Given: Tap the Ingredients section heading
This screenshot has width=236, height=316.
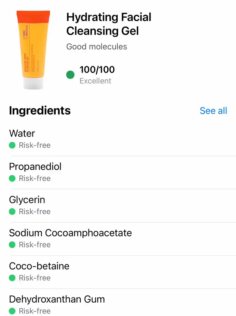Looking at the screenshot, I should pyautogui.click(x=40, y=111).
